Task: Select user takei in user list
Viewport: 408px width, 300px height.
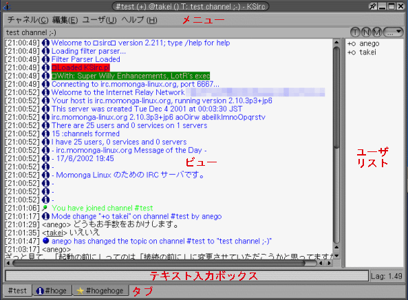Action: click(362, 52)
